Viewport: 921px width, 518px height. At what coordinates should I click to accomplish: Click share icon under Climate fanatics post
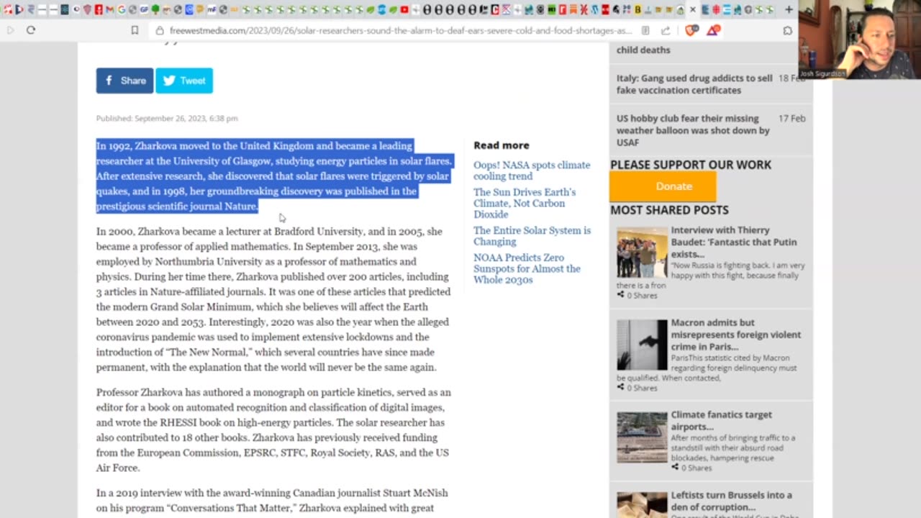676,467
